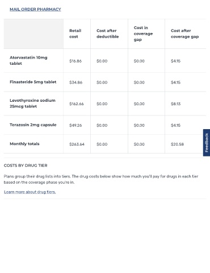
Task: Open the Mail Order Pharmacy link
Action: click(x=35, y=9)
